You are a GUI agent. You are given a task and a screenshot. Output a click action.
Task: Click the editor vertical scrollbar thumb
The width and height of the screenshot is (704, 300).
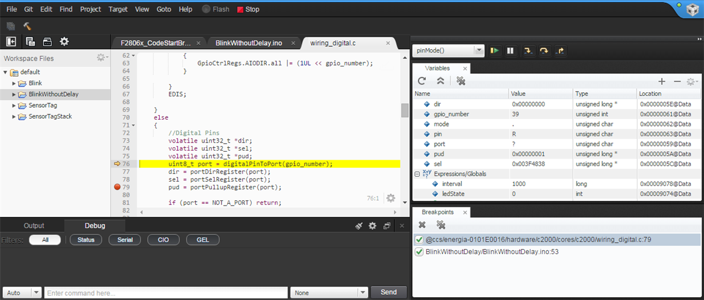click(x=405, y=110)
